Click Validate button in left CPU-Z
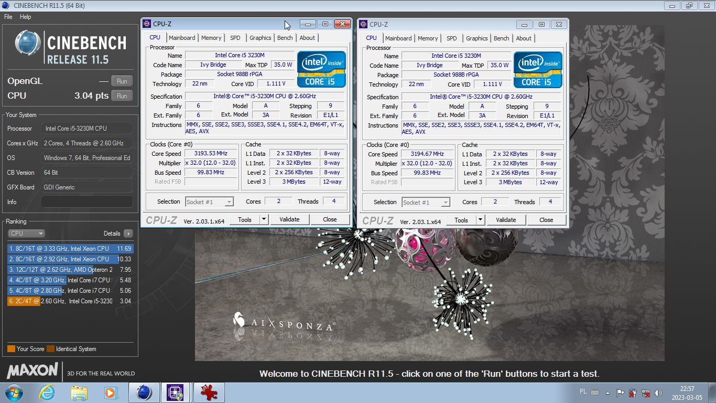The width and height of the screenshot is (716, 403). (x=289, y=219)
